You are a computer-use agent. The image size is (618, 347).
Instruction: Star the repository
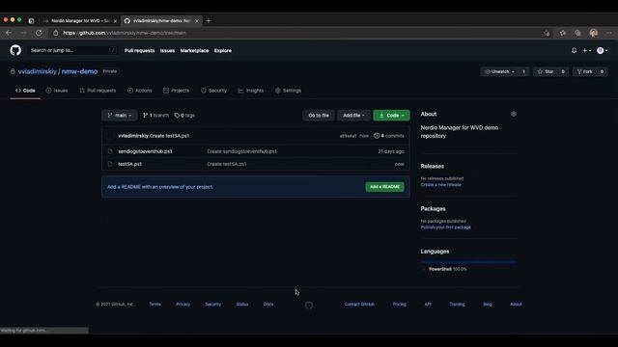coord(546,71)
